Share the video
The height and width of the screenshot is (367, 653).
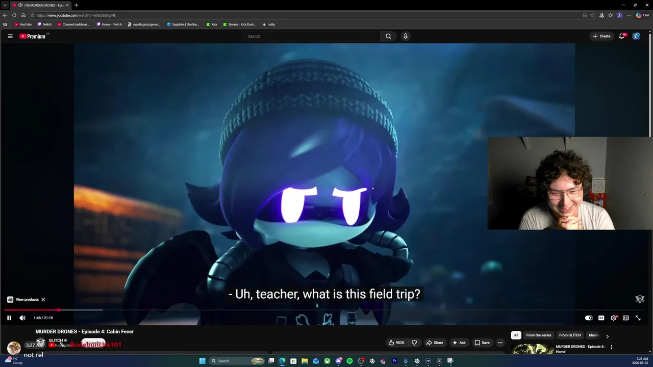[x=435, y=343]
